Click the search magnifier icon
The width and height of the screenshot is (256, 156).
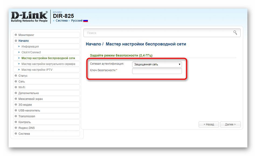click(x=235, y=33)
